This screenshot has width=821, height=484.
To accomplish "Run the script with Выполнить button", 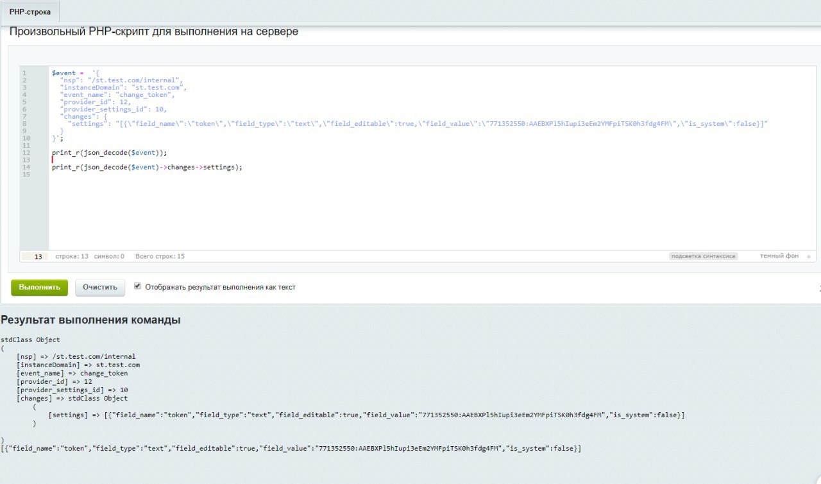I will 39,287.
